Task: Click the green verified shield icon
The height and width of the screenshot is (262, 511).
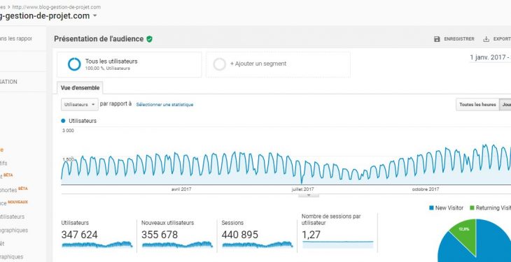Action: click(149, 39)
